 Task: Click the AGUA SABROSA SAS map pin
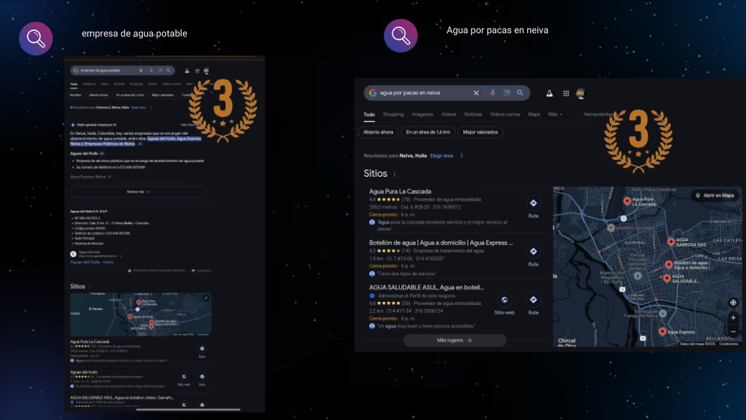[x=671, y=241]
